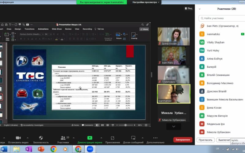Expand the arrow next to Stop Video

pos(28,138)
